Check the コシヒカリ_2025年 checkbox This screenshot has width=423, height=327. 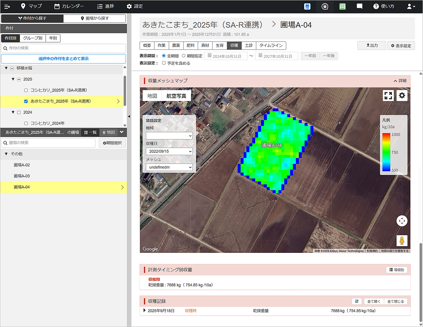[x=26, y=90]
